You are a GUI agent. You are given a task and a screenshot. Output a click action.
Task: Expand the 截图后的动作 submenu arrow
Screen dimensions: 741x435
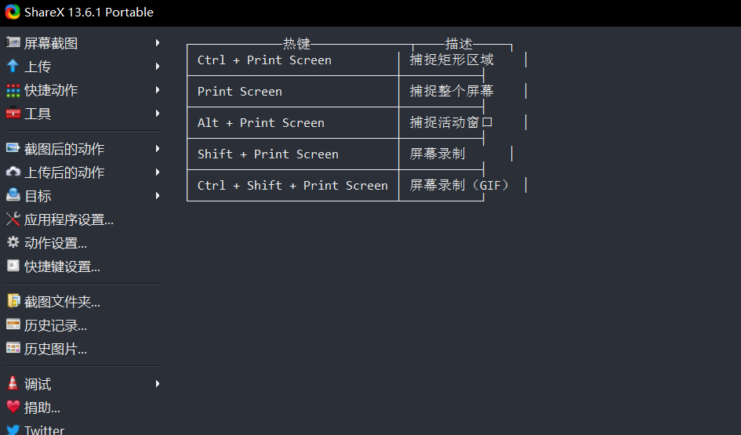pos(158,149)
